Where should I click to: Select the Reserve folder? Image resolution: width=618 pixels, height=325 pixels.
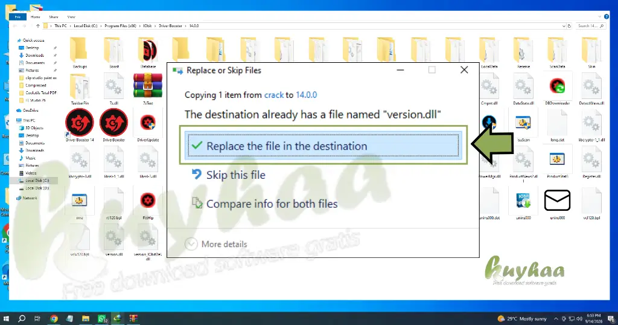pyautogui.click(x=523, y=53)
